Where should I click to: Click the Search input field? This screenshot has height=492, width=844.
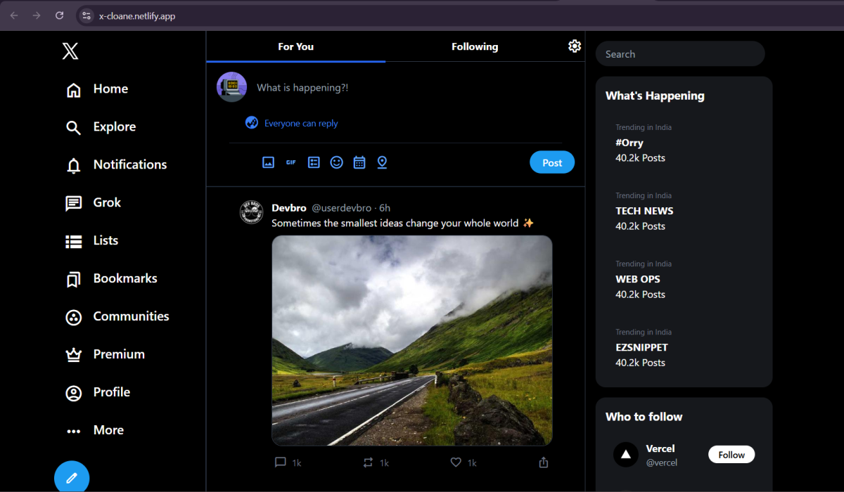pyautogui.click(x=679, y=54)
